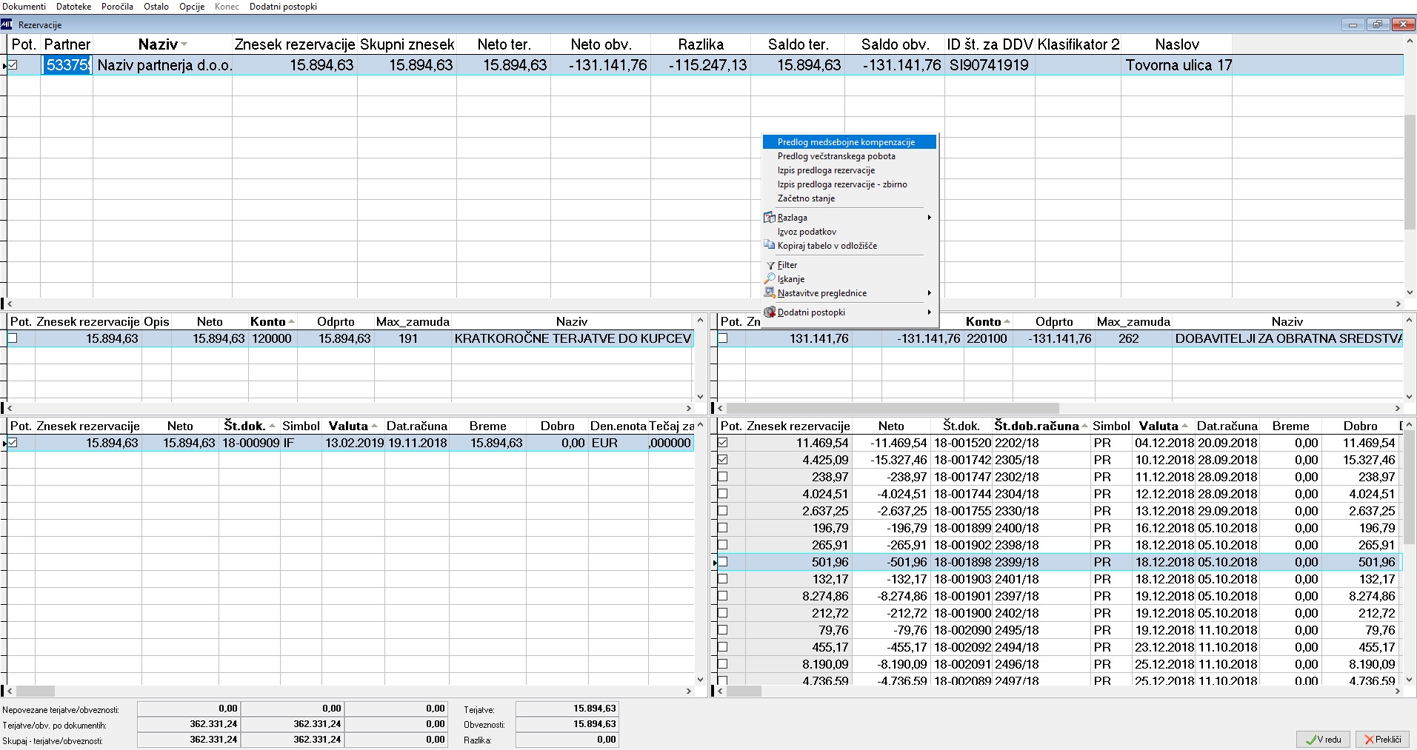Select Predlog večstranskega pobota
The image size is (1417, 750).
(x=850, y=156)
